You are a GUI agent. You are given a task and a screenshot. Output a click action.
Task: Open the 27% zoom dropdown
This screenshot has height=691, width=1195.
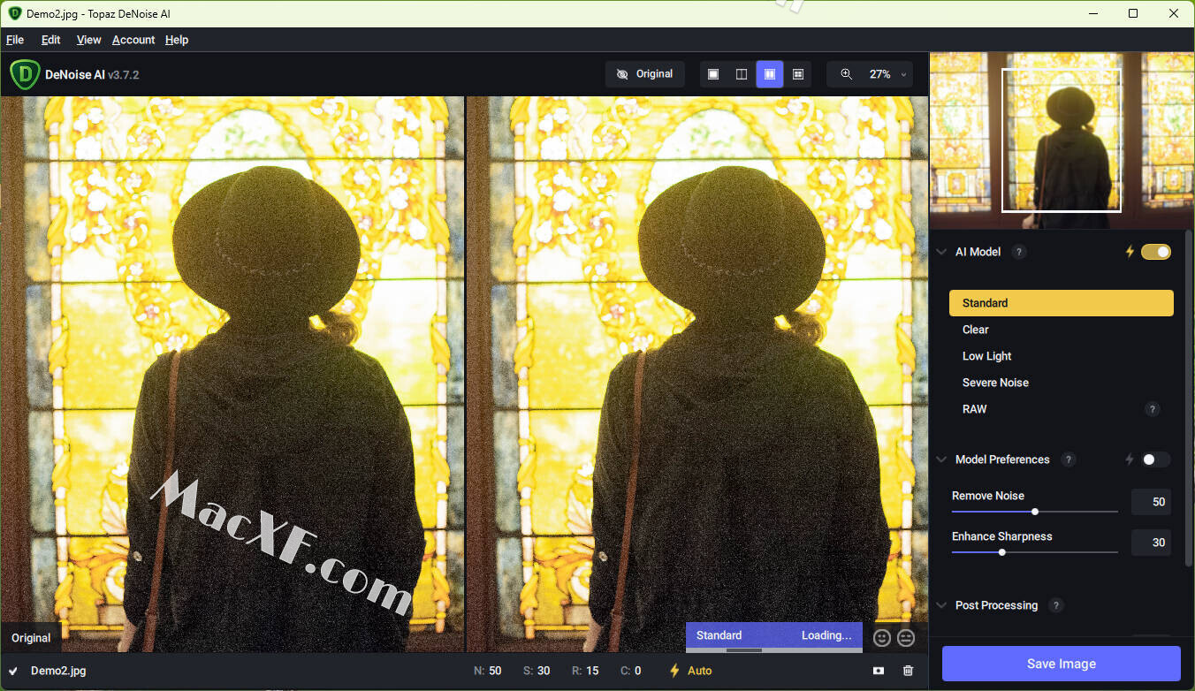(x=888, y=74)
